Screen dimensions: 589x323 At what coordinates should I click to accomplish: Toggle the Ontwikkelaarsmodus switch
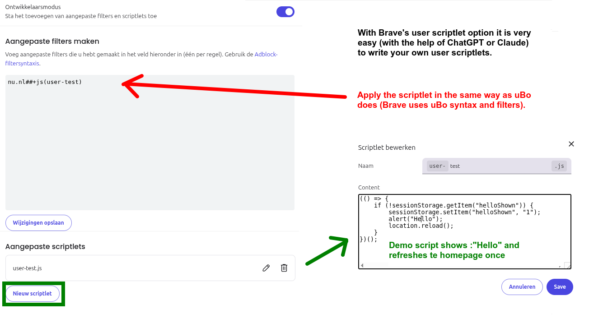285,12
